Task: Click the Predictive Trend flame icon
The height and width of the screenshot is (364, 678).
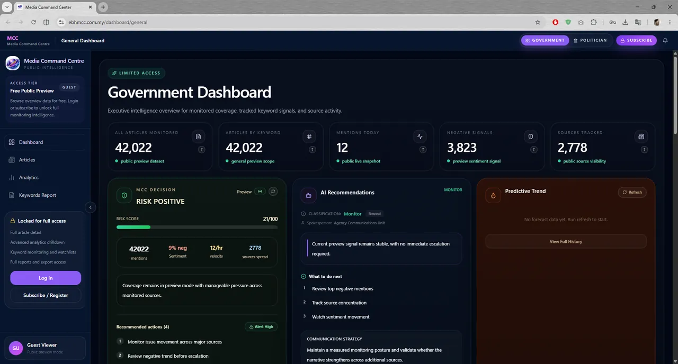Action: tap(493, 195)
